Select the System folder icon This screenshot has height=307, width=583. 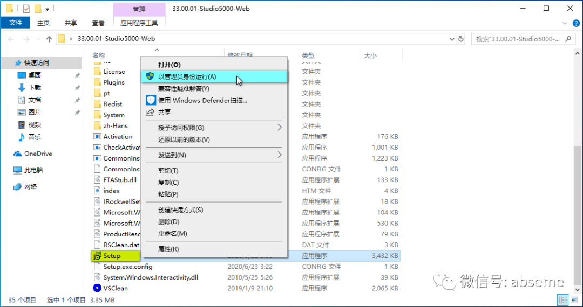tap(97, 115)
